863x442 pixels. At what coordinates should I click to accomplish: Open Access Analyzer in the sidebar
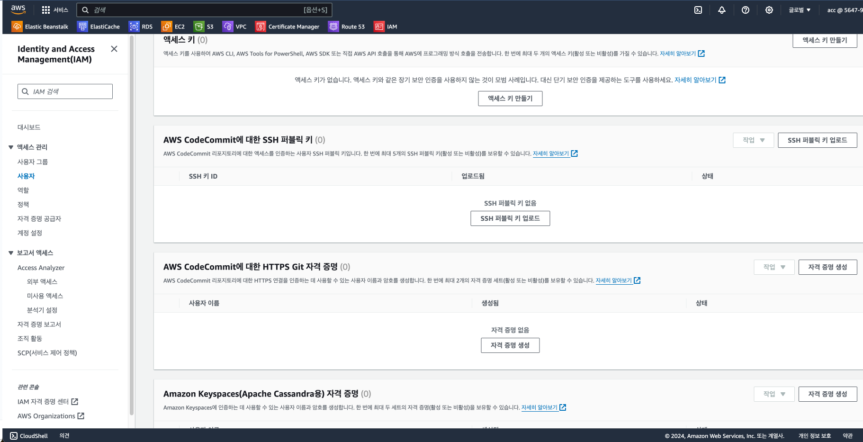[41, 268]
